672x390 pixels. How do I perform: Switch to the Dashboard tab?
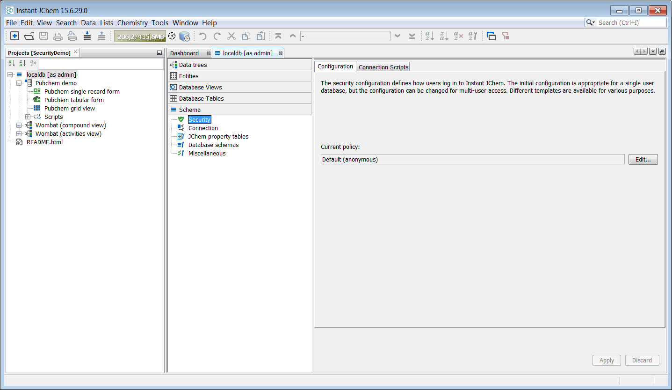pos(184,53)
